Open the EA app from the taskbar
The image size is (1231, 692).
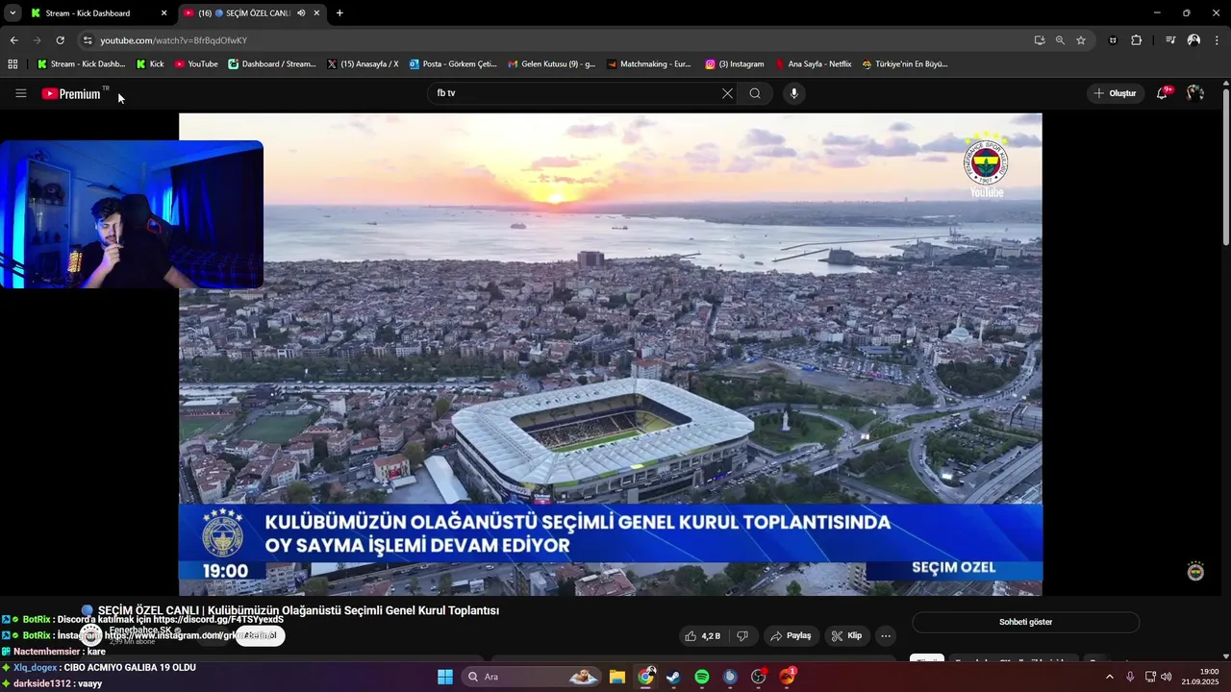[x=787, y=677]
